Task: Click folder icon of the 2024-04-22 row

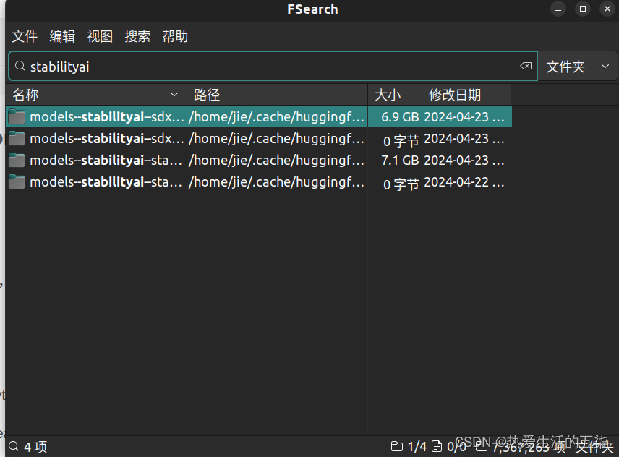Action: click(17, 182)
